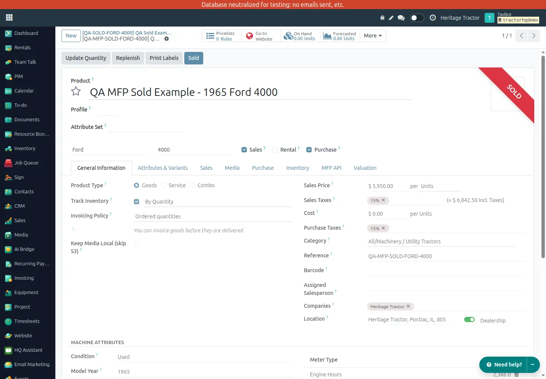This screenshot has height=379, width=546.
Task: Open HQ Assistant app in sidebar
Action: pyautogui.click(x=27, y=350)
